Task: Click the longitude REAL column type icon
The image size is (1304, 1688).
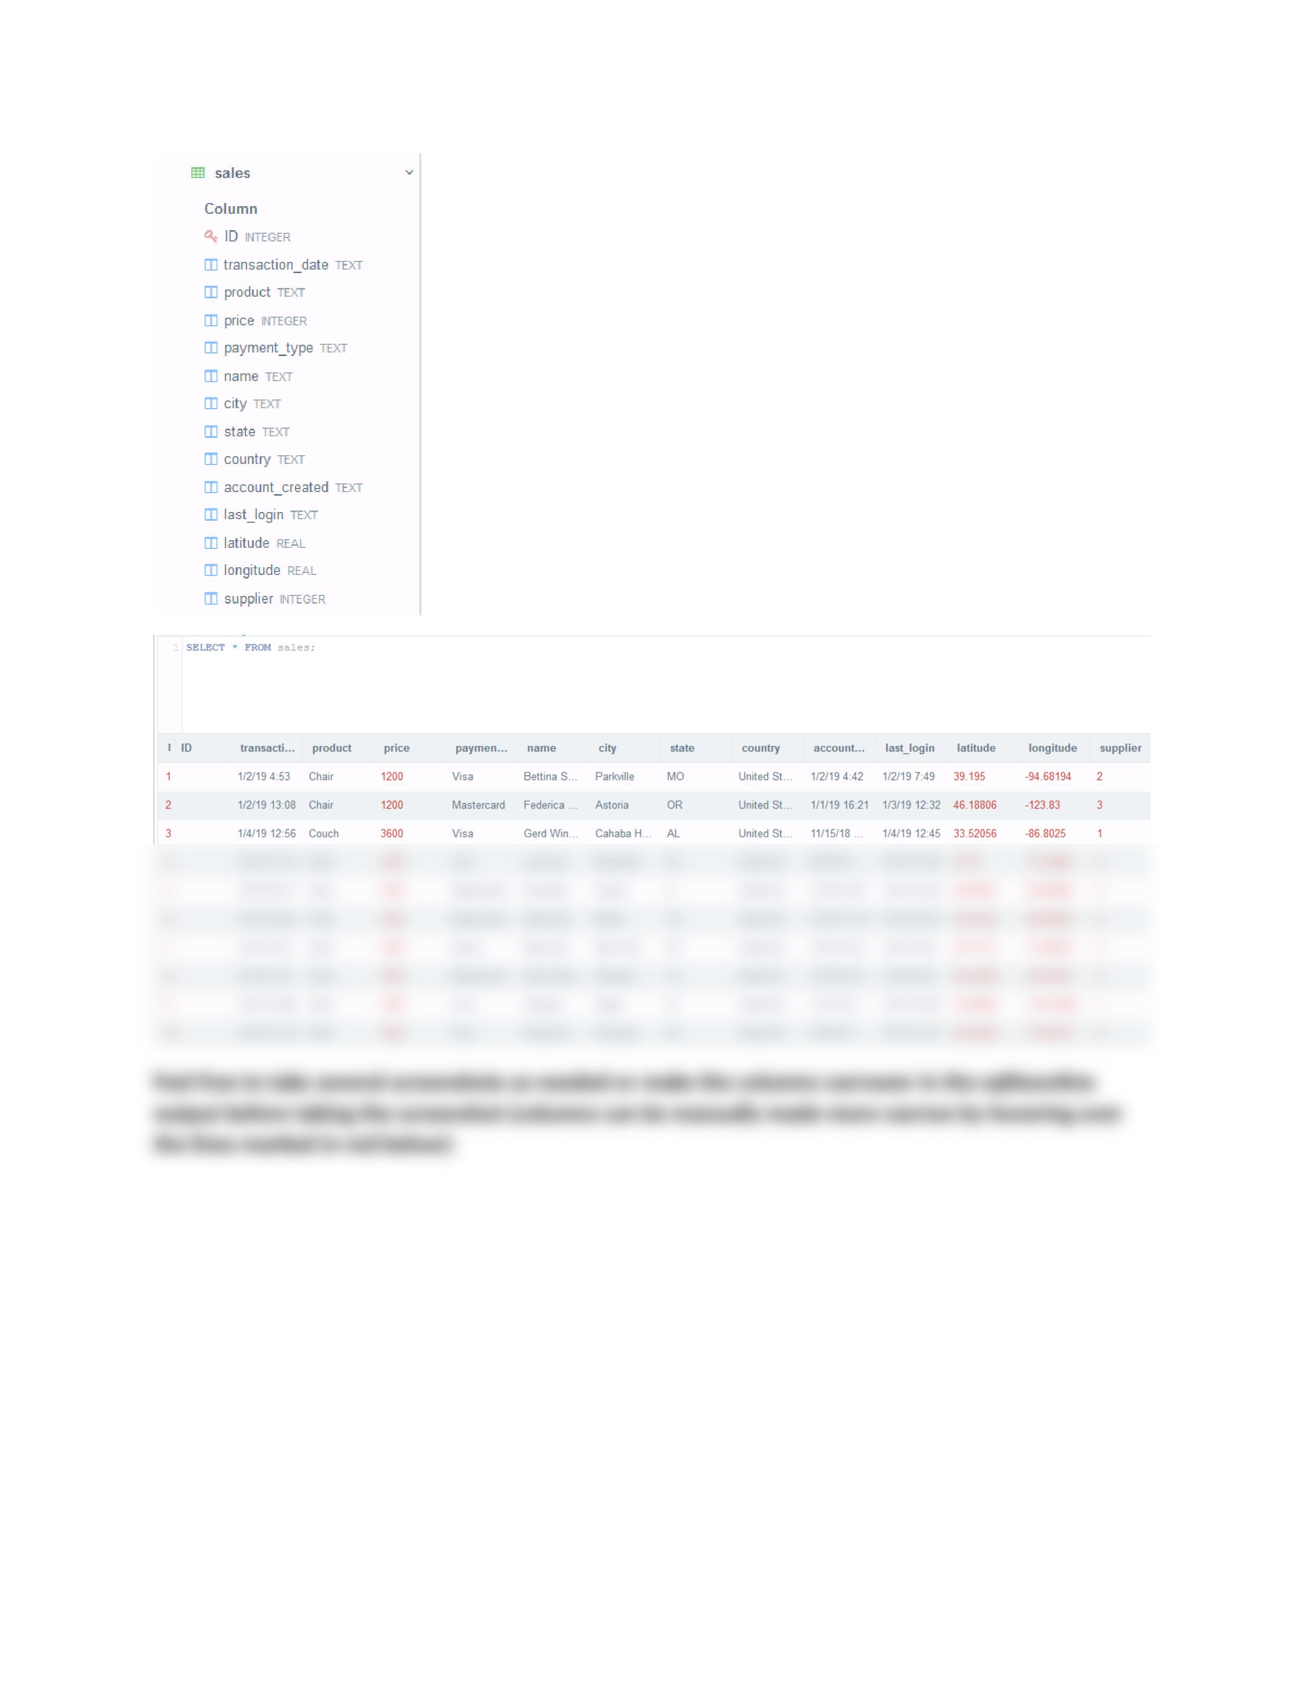Action: click(x=212, y=570)
